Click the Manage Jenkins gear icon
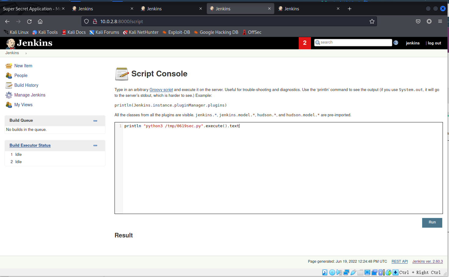 pos(9,95)
